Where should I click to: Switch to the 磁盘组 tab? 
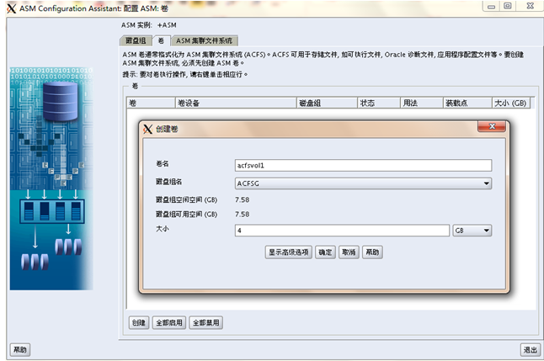(136, 41)
